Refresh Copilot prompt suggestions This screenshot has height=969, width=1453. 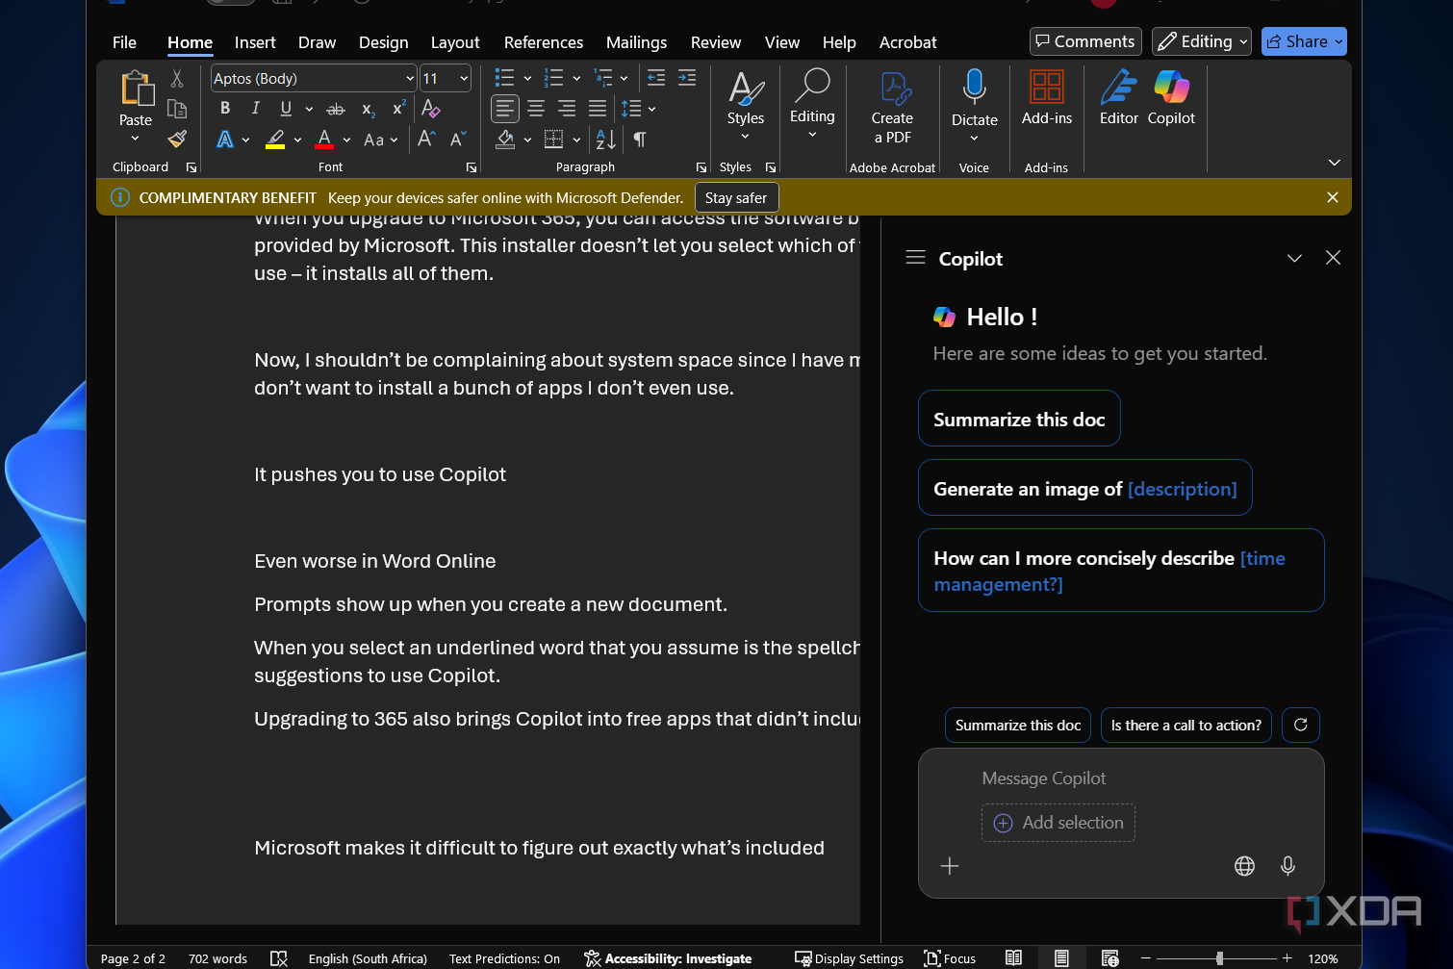click(x=1301, y=726)
